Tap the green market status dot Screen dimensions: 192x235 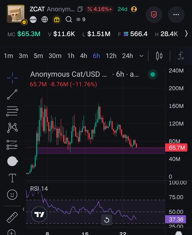click(153, 75)
